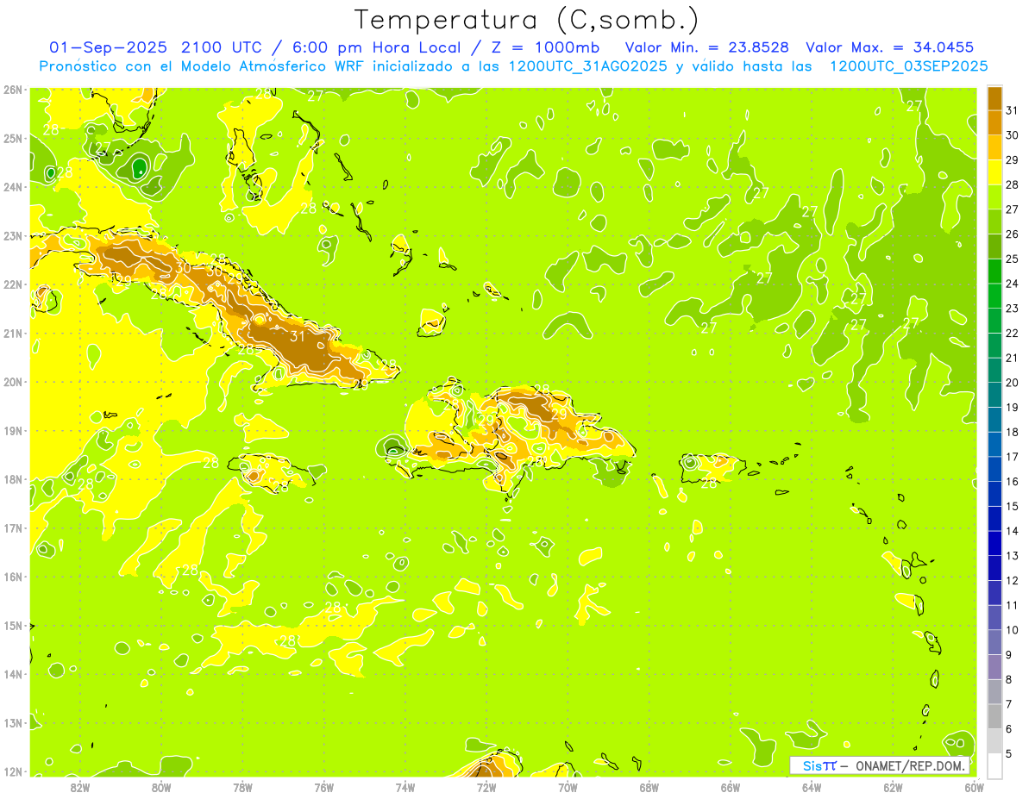Click the '82W' longitude axis label
This screenshot has width=1035, height=799.
pos(79,787)
